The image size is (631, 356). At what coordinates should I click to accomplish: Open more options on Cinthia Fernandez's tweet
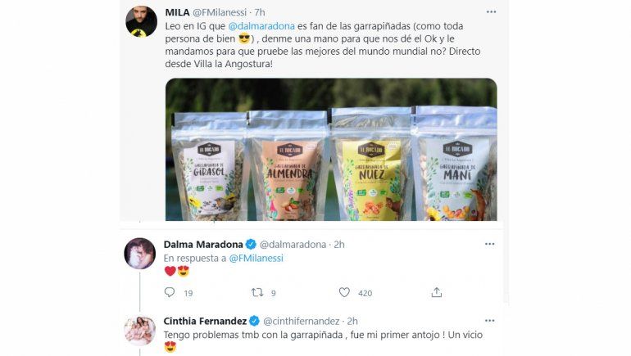490,320
